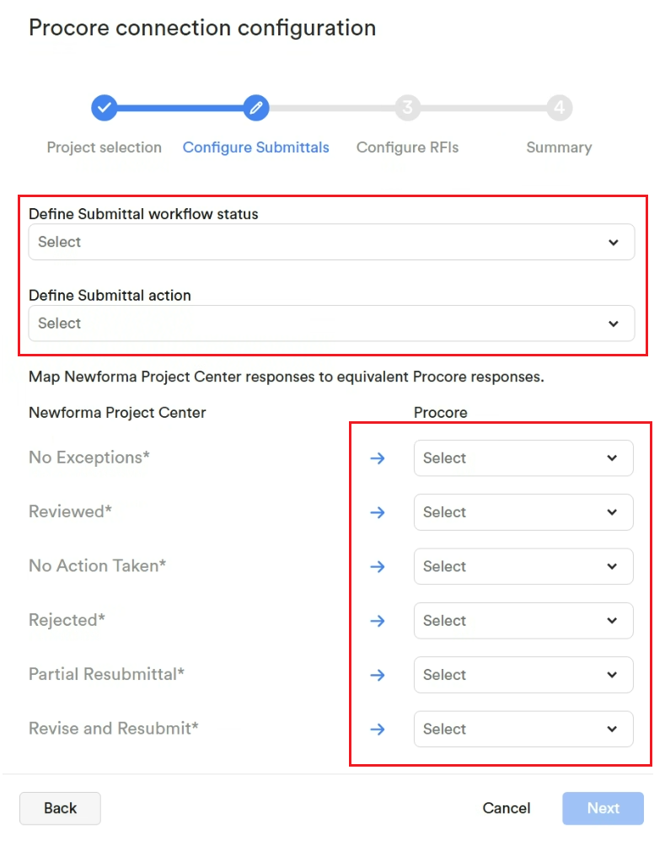This screenshot has width=665, height=845.
Task: Select the Project selection step label
Action: [105, 147]
